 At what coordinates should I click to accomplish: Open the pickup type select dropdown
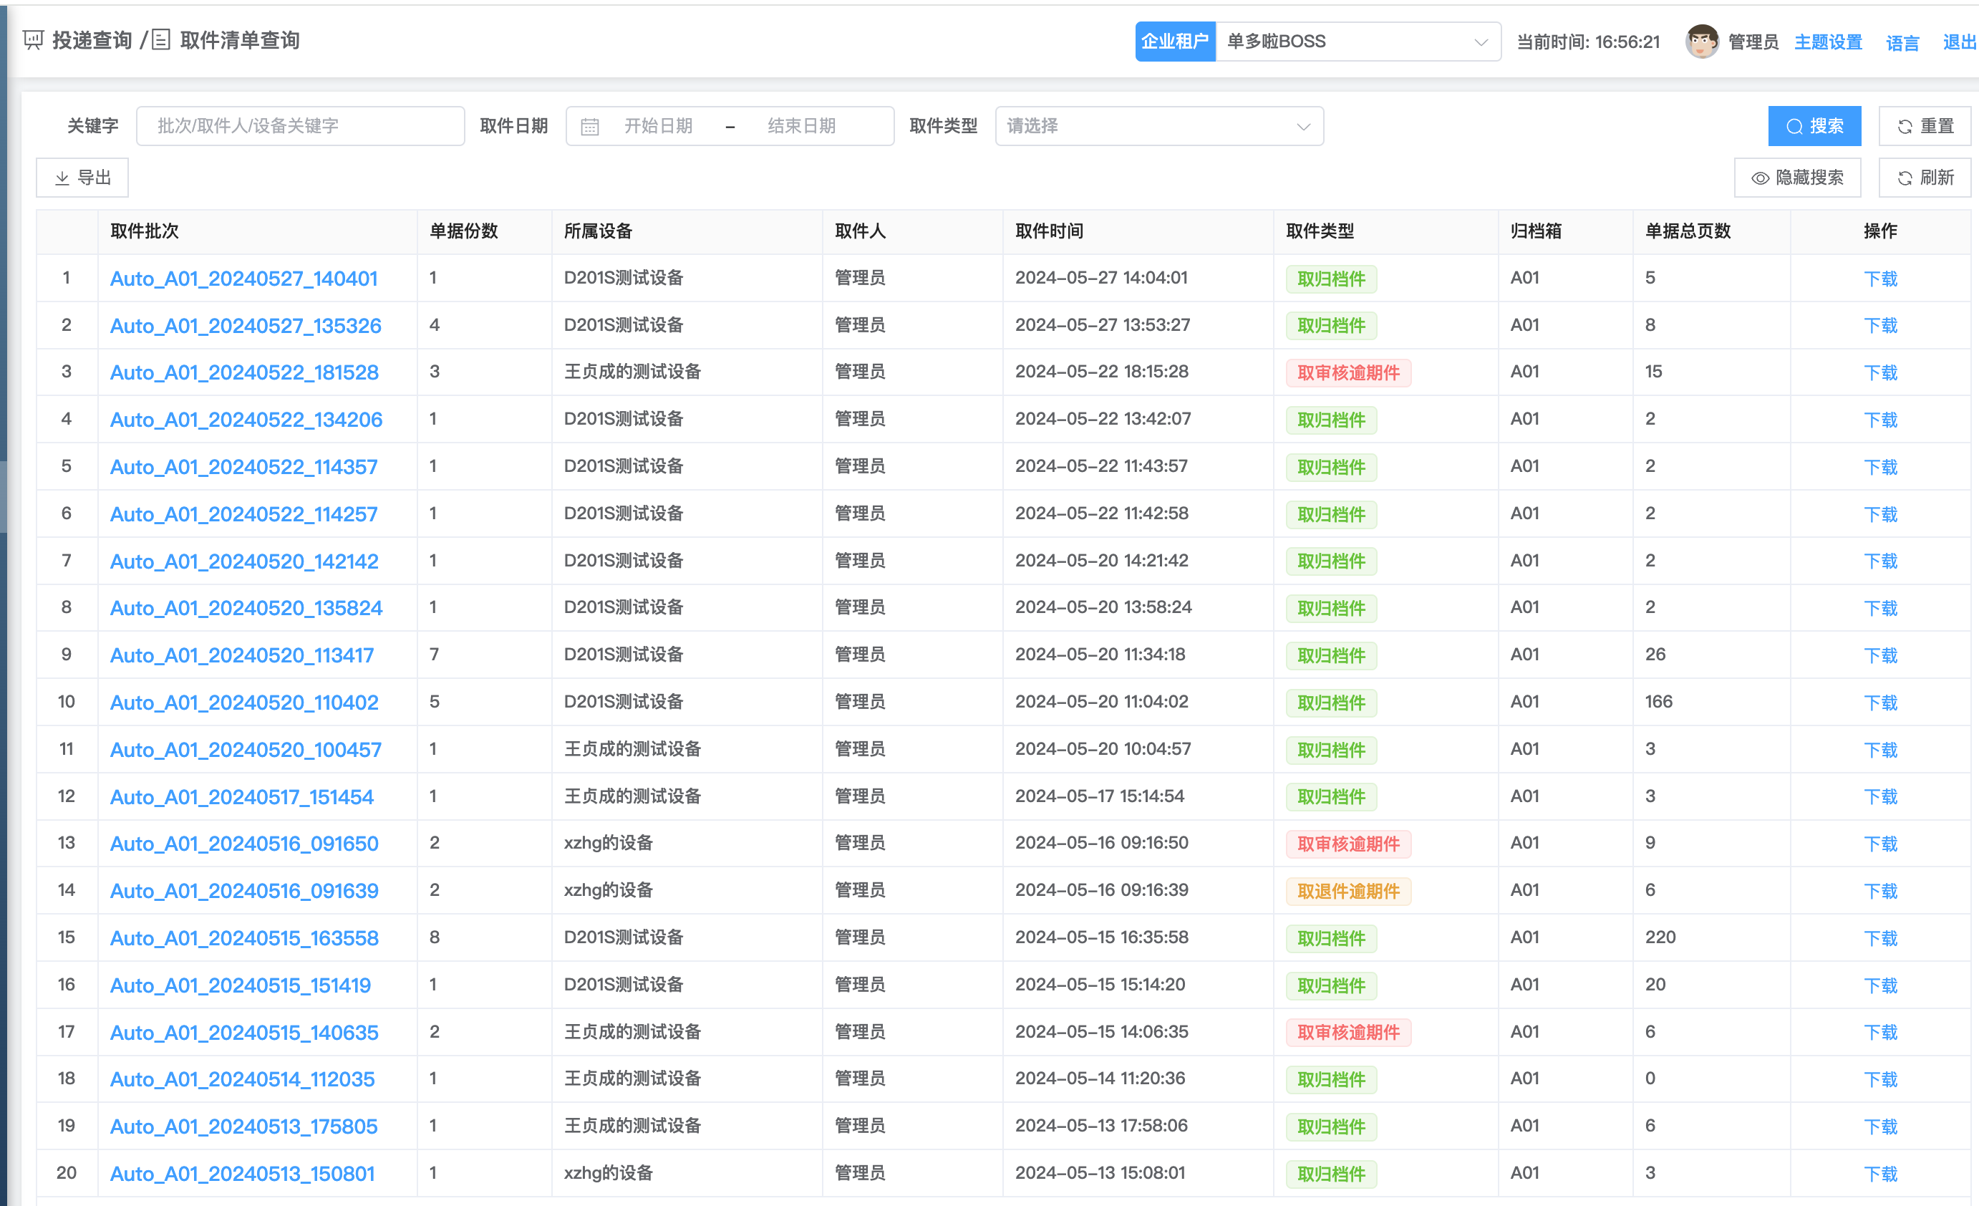coord(1158,126)
